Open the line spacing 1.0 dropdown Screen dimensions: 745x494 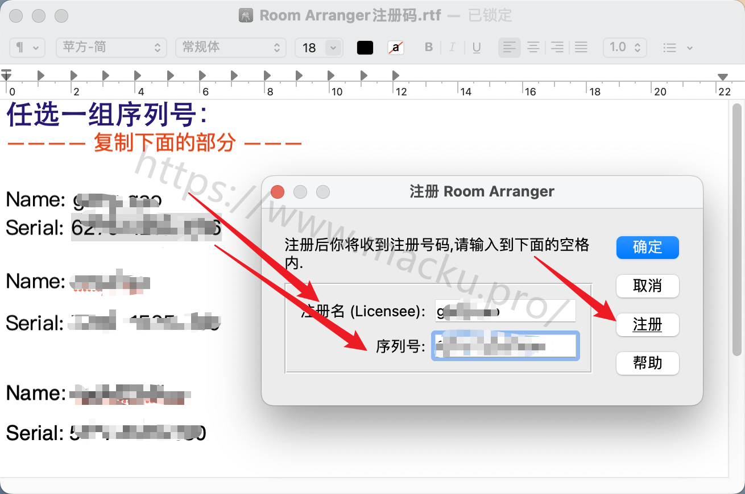625,48
